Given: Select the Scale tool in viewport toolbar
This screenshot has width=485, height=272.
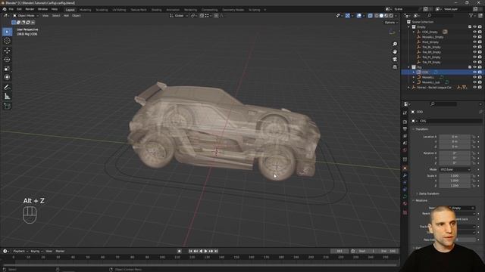Looking at the screenshot, I should point(7,68).
